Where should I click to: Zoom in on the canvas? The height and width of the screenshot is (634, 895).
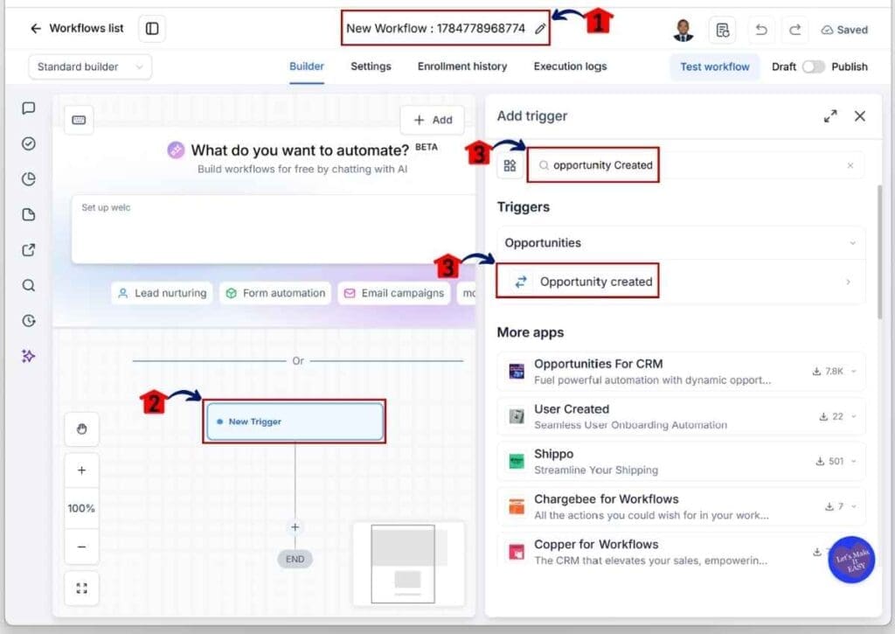(x=81, y=470)
